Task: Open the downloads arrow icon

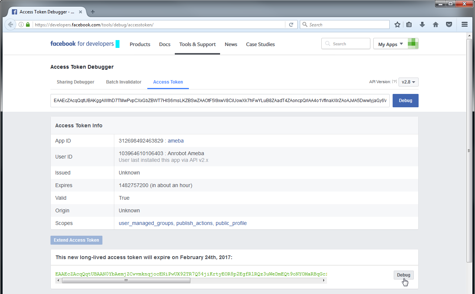Action: 422,24
